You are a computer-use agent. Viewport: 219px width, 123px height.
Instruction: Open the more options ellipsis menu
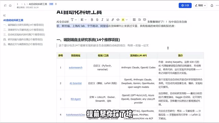point(217,5)
